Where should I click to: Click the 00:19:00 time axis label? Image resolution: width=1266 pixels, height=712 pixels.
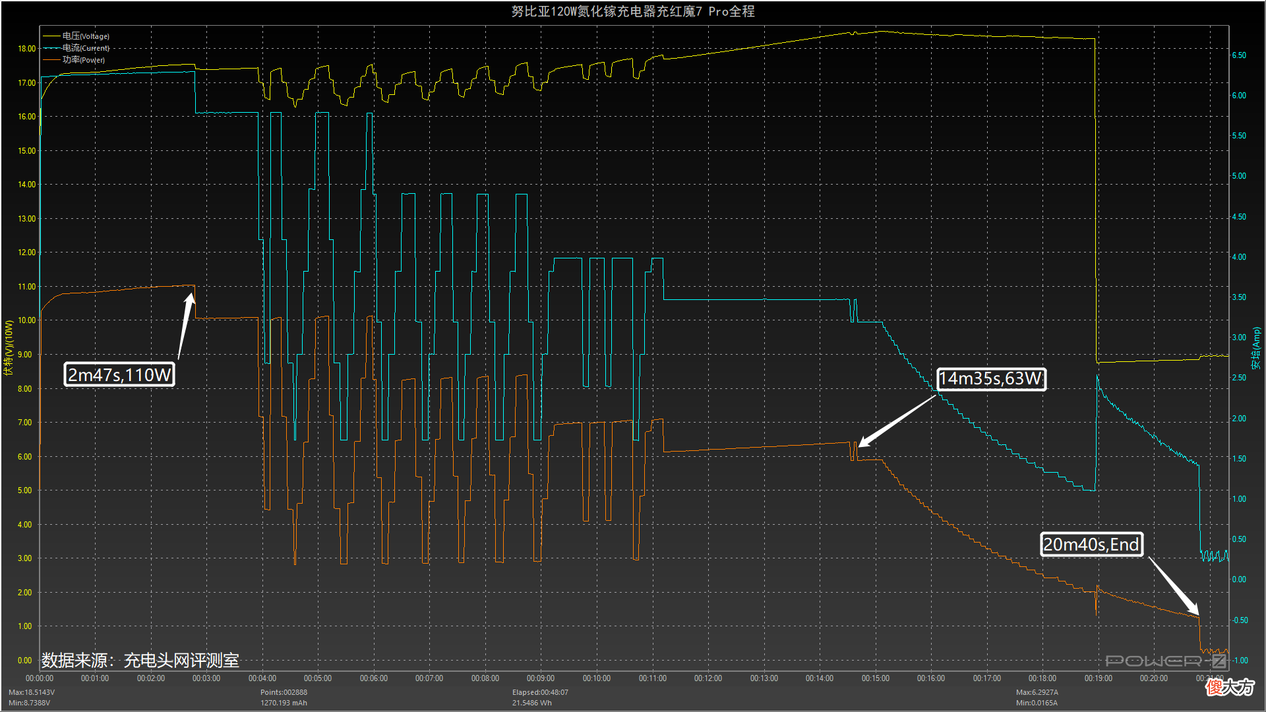pos(1099,678)
